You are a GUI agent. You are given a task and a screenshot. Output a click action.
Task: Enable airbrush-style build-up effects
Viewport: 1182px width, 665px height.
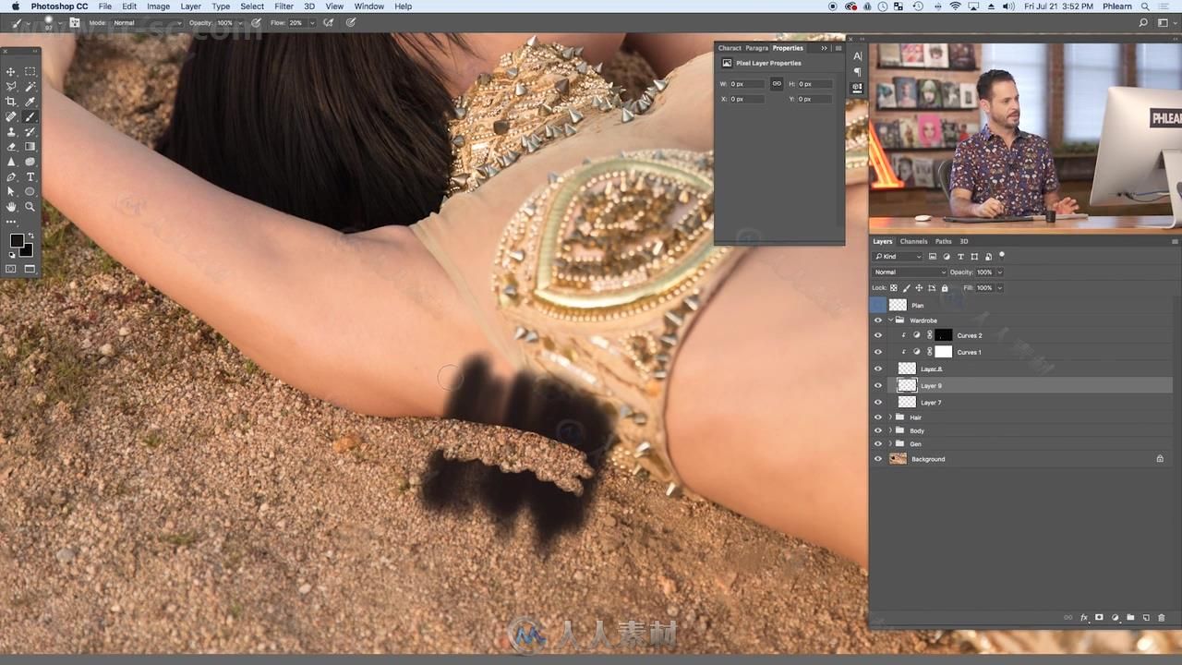(331, 22)
